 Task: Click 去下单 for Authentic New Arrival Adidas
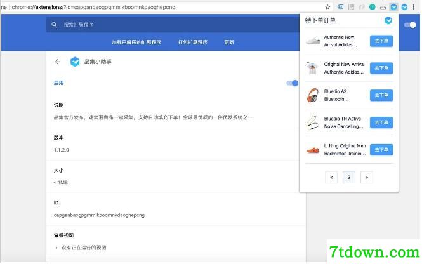click(381, 41)
